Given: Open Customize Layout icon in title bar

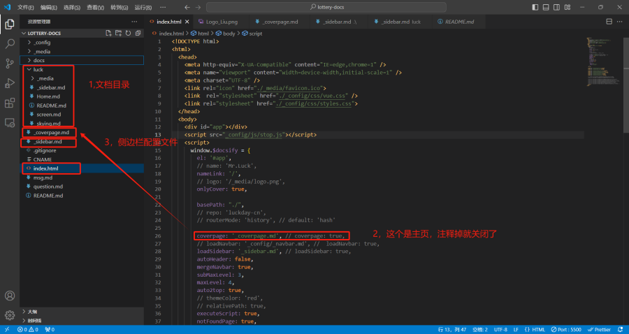Looking at the screenshot, I should pos(567,7).
